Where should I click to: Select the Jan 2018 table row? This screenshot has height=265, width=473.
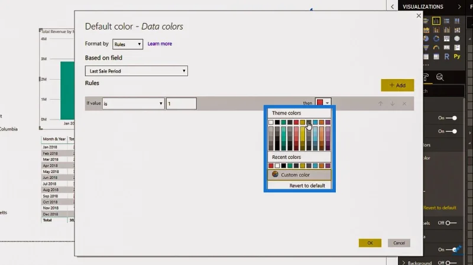(58, 148)
